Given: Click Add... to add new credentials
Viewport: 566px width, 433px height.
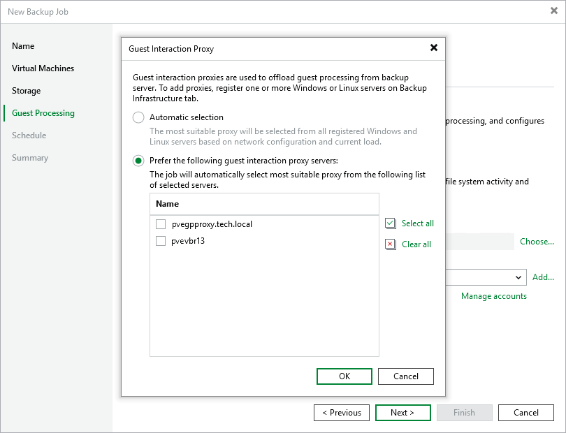Looking at the screenshot, I should 543,277.
